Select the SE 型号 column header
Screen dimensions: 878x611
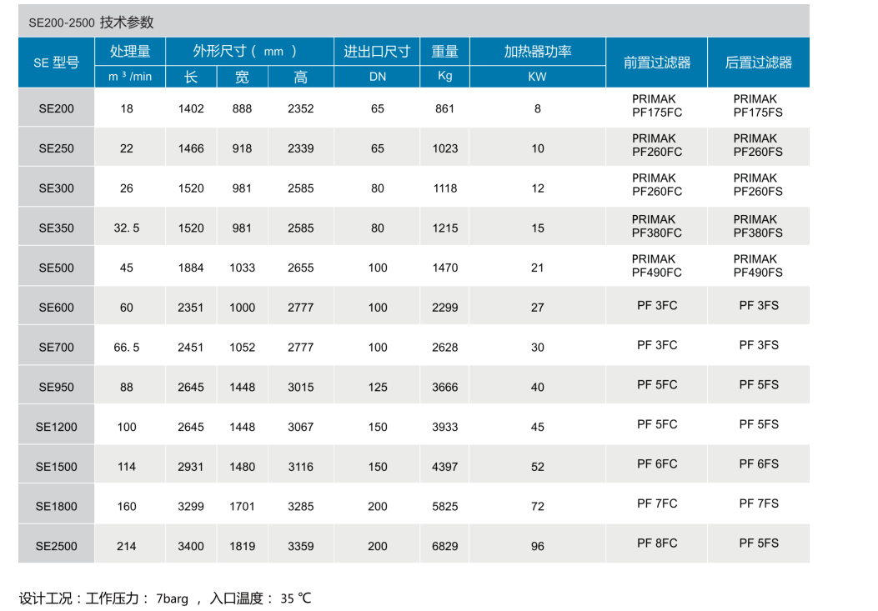click(x=55, y=62)
